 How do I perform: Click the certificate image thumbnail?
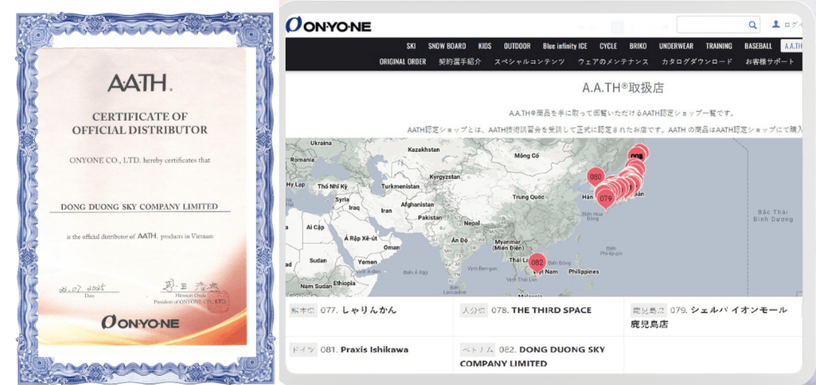(139, 192)
